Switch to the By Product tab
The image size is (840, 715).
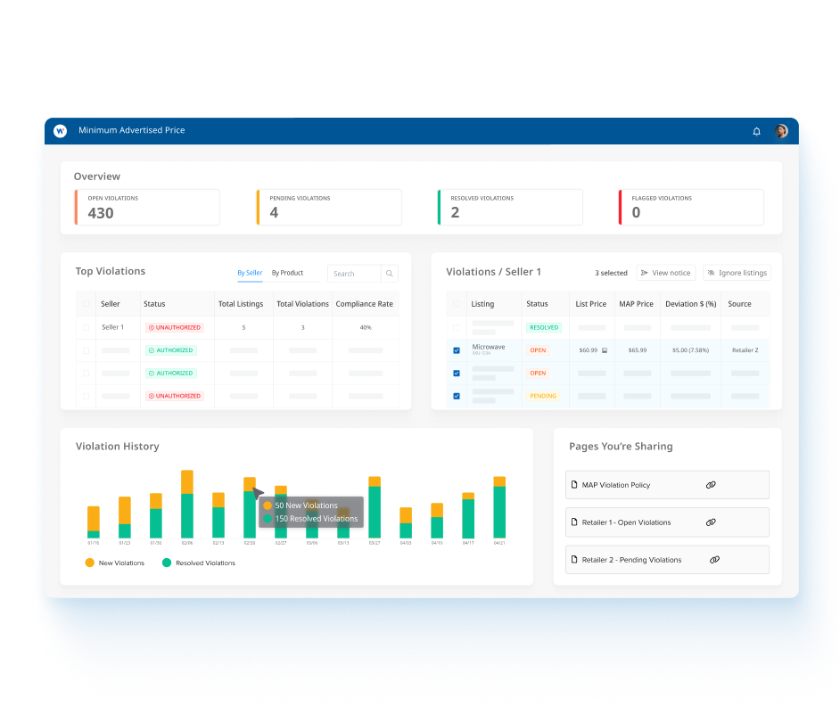[287, 273]
